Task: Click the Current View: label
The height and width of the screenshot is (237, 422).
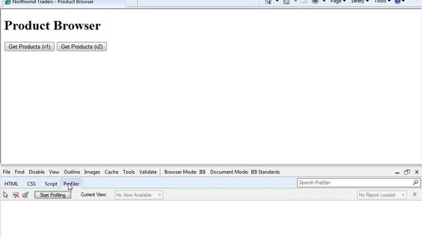Action: point(94,195)
